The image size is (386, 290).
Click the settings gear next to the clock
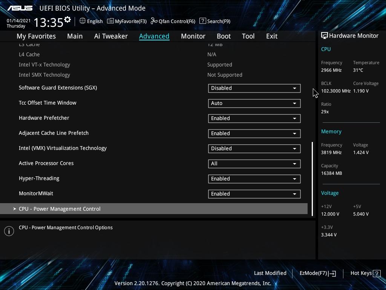click(67, 20)
